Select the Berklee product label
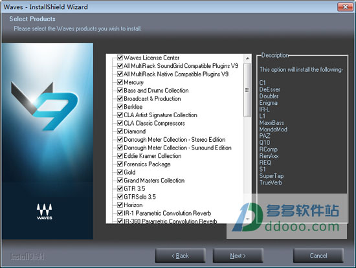This screenshot has width=356, height=268. point(133,107)
